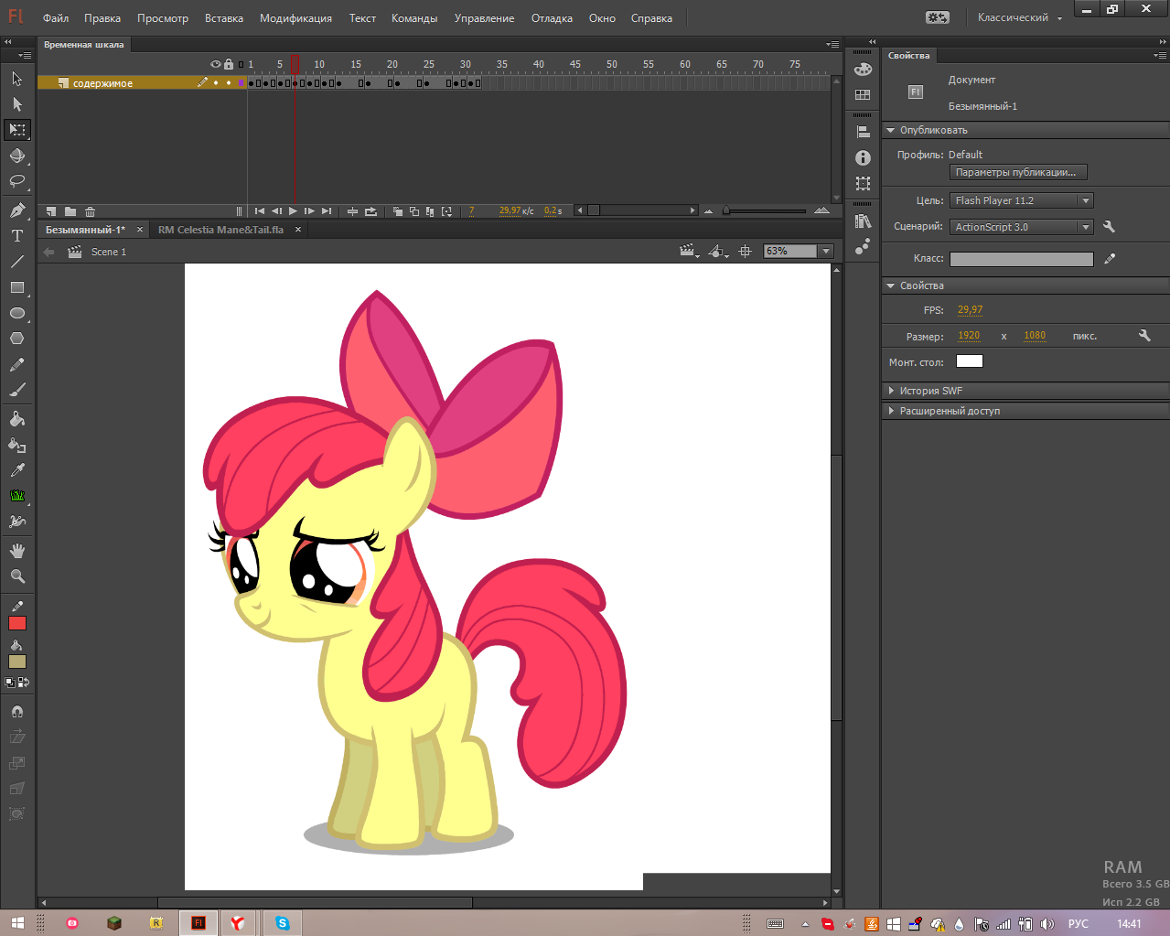Screen dimensions: 1170x936
Task: Open Edit Scene clapperboard dropdown
Action: pos(689,251)
